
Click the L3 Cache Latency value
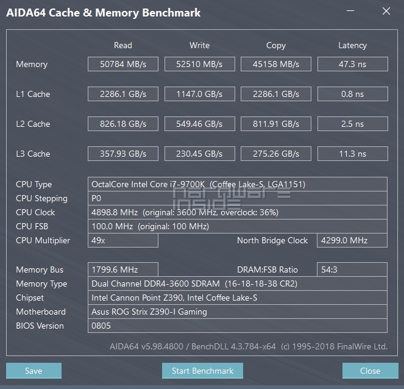(352, 154)
